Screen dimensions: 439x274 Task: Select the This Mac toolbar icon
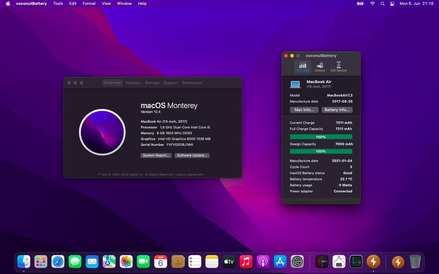coord(303,67)
